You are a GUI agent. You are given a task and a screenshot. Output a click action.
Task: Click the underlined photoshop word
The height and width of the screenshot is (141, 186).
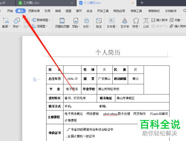click(110, 114)
